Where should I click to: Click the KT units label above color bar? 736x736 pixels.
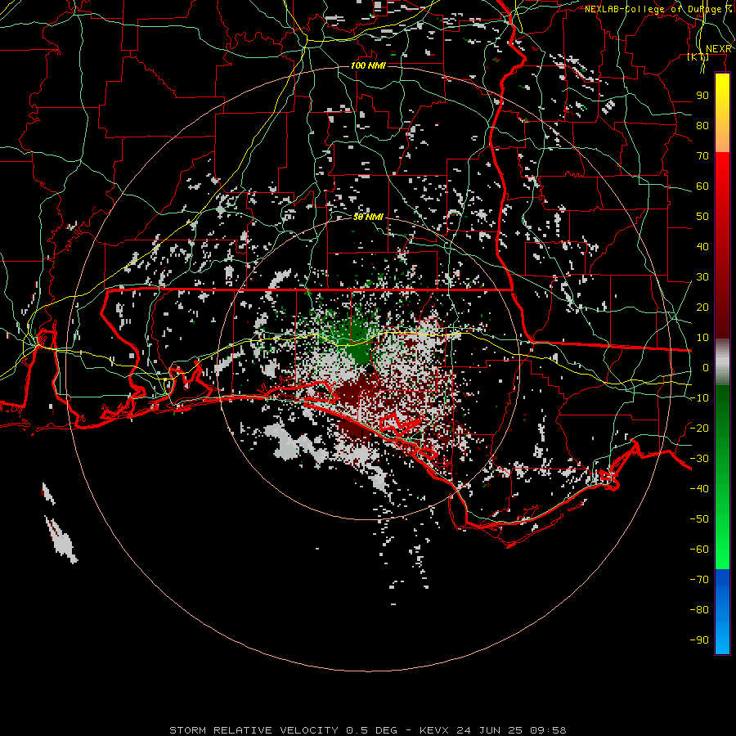pos(698,56)
